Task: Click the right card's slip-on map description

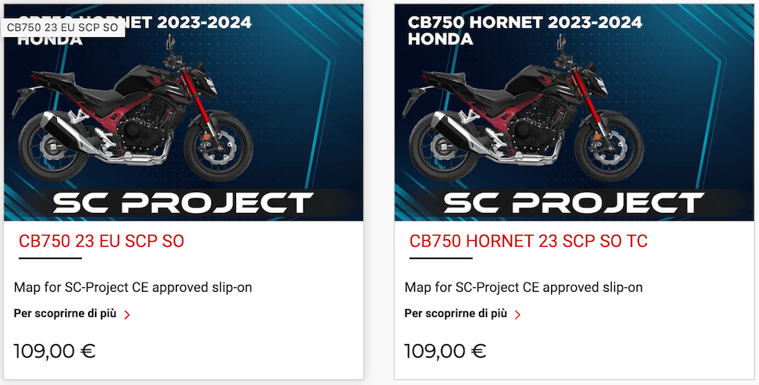Action: (524, 287)
